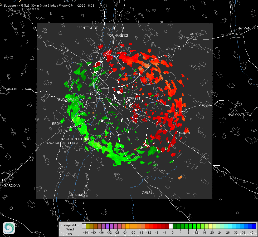
Task: Click the BUDAÖRS town label
Action: pos(66,100)
